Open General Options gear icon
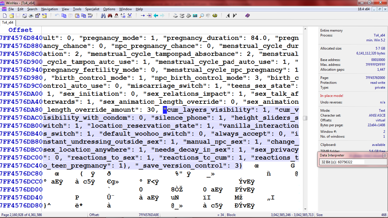 coord(215,16)
